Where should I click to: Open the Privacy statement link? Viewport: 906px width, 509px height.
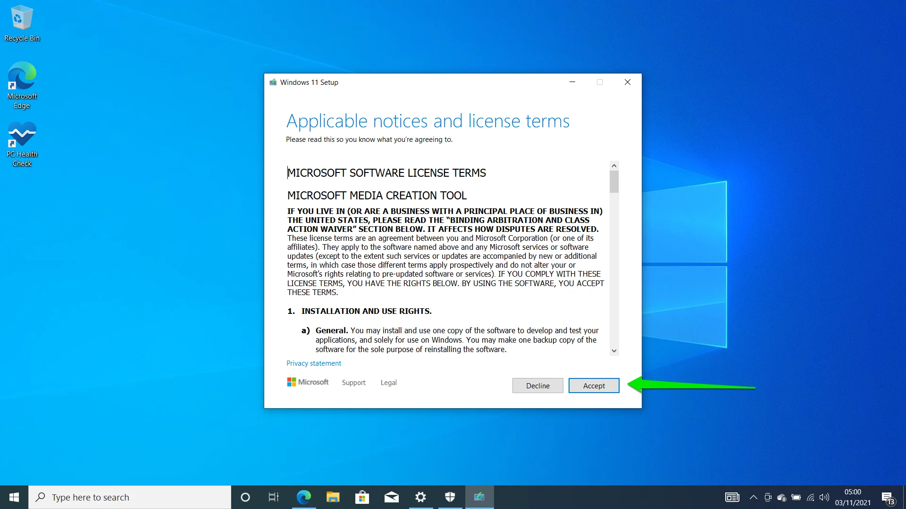314,363
